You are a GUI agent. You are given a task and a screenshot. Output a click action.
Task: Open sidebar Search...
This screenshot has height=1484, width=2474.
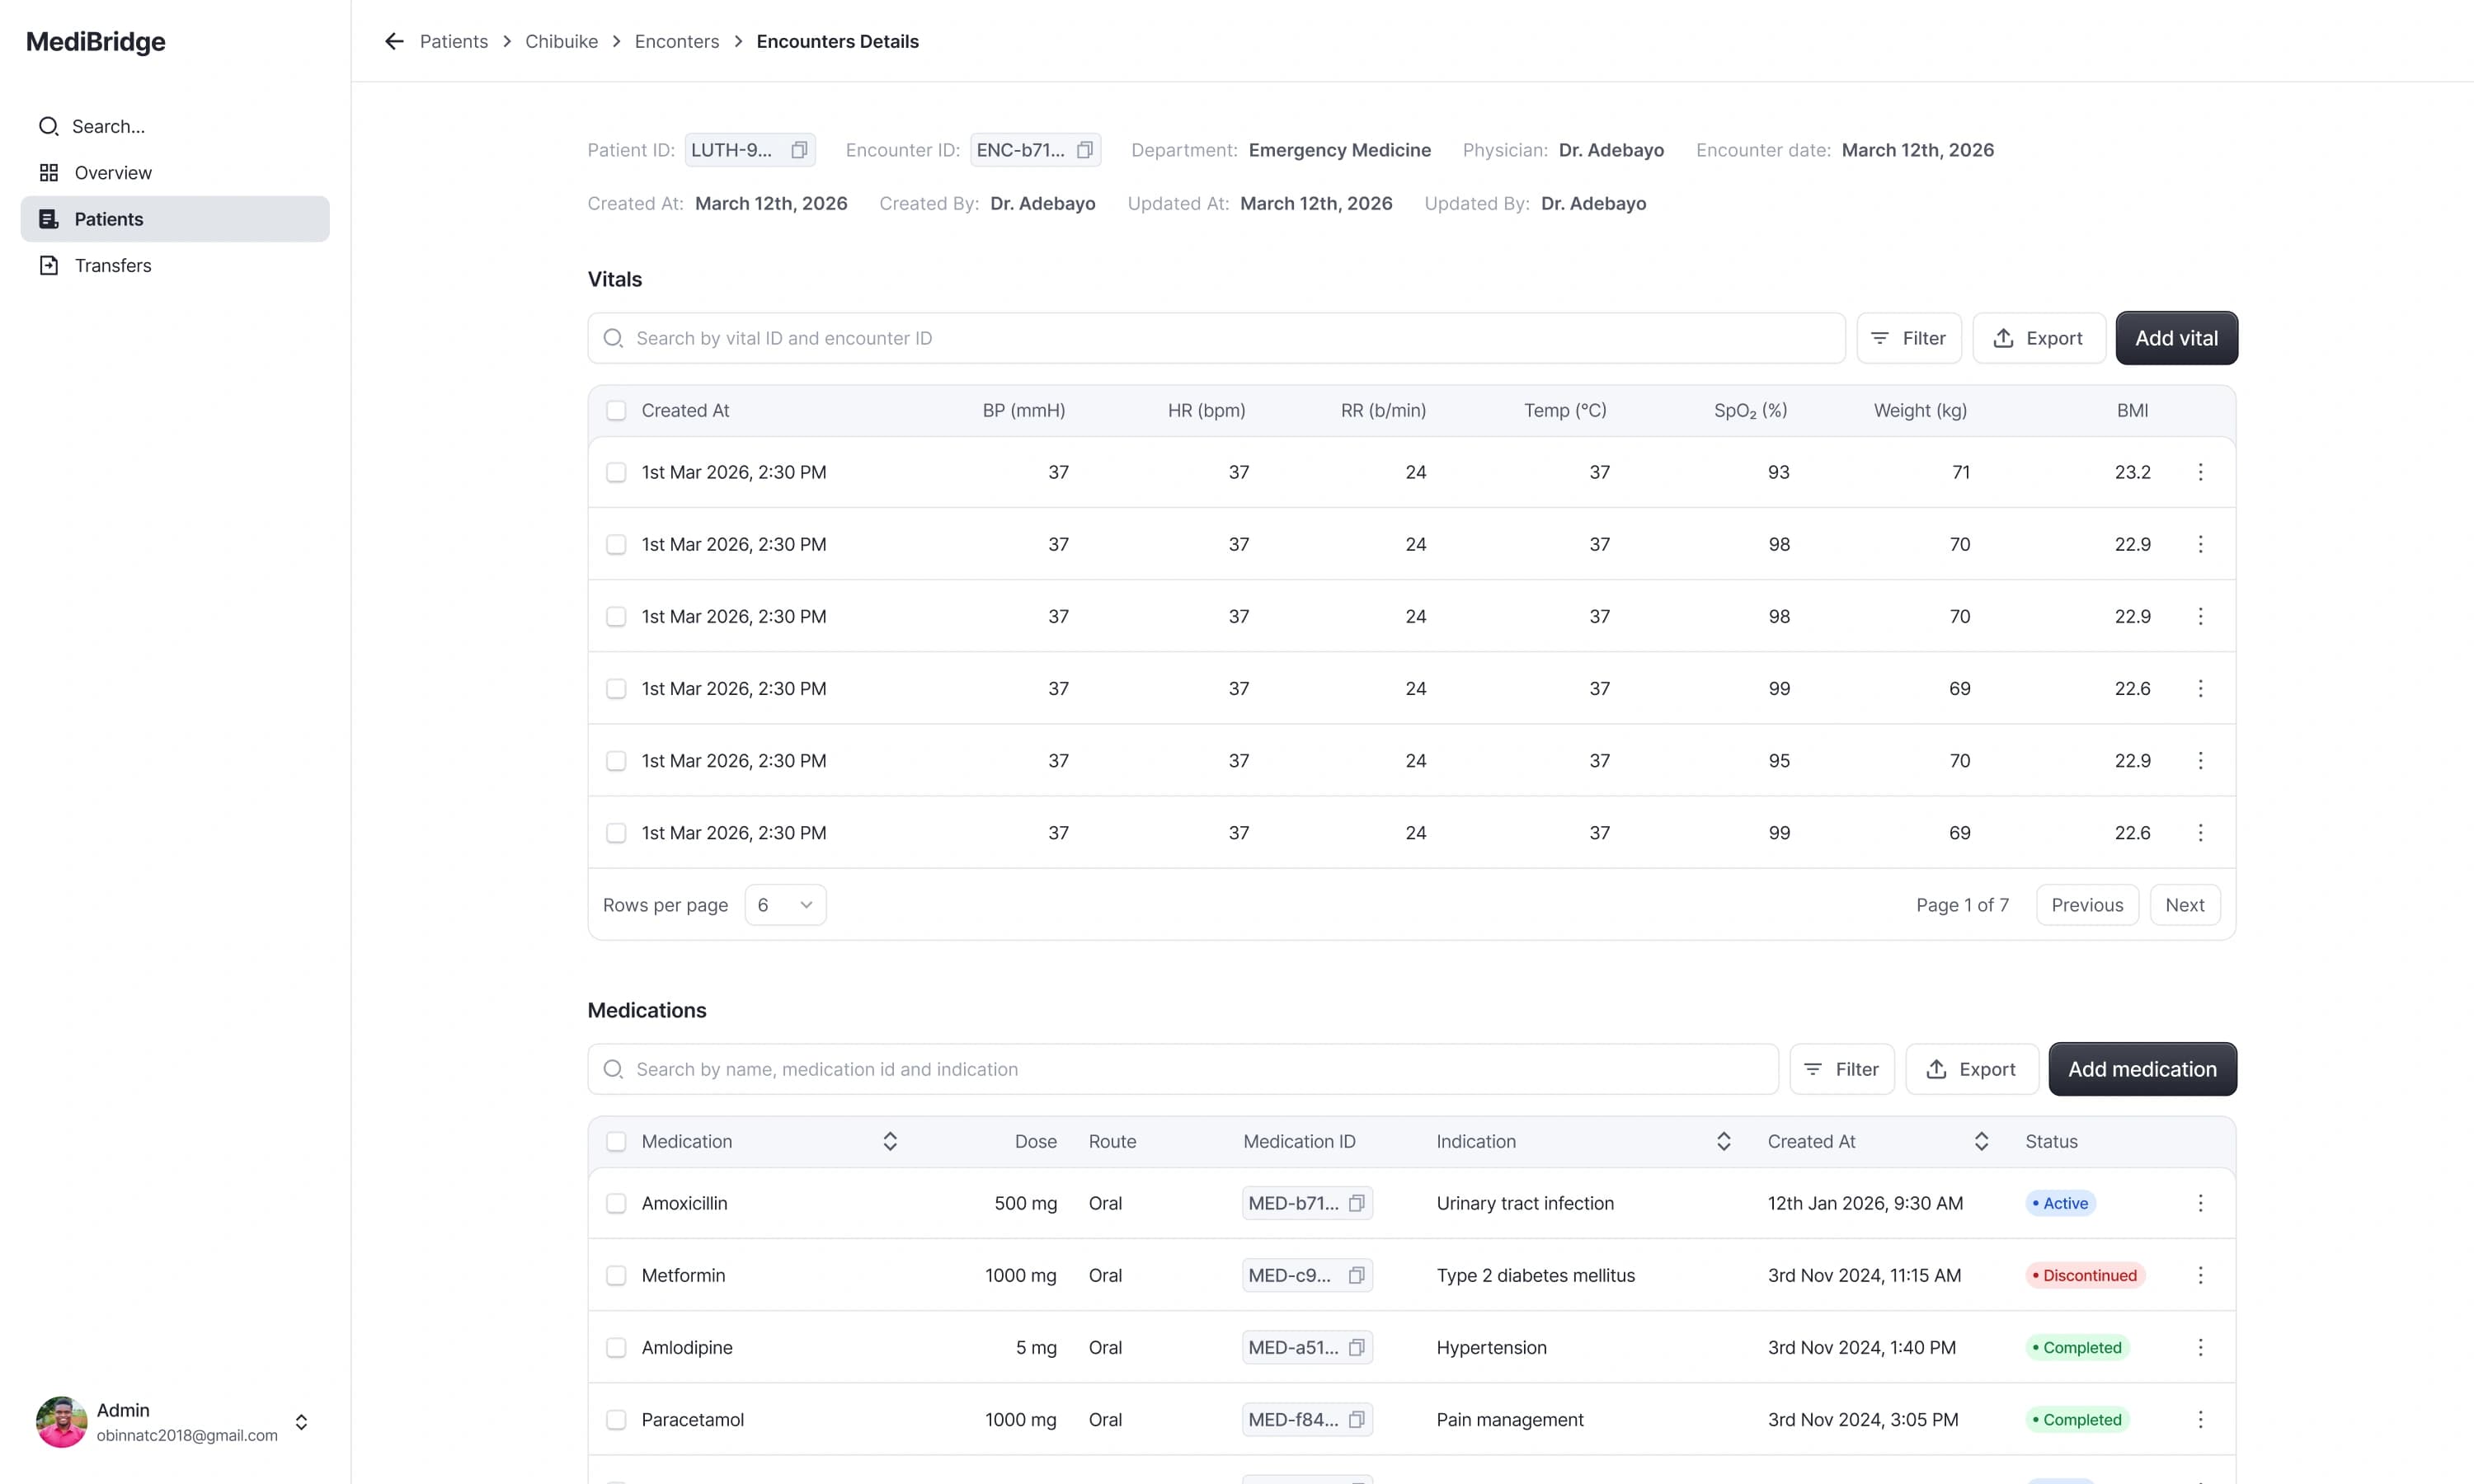click(x=175, y=126)
